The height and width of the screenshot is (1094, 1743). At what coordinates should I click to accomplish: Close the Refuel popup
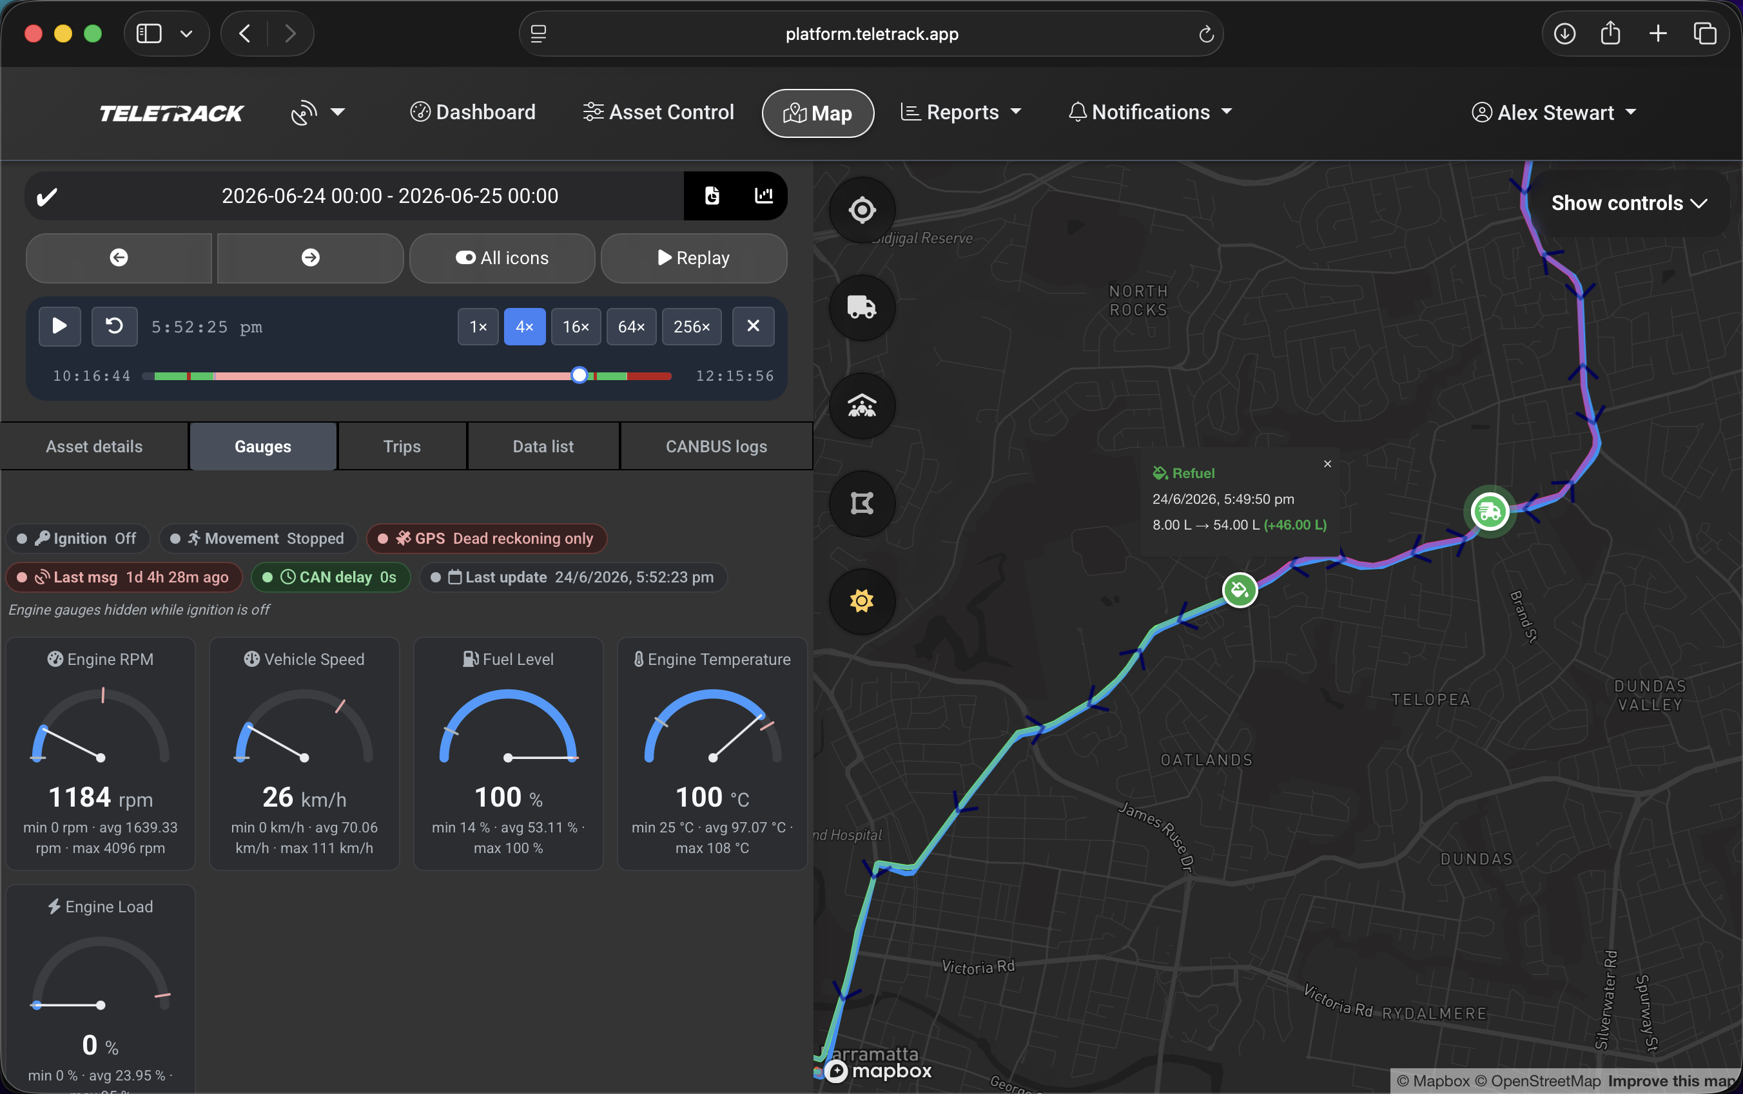pos(1327,464)
